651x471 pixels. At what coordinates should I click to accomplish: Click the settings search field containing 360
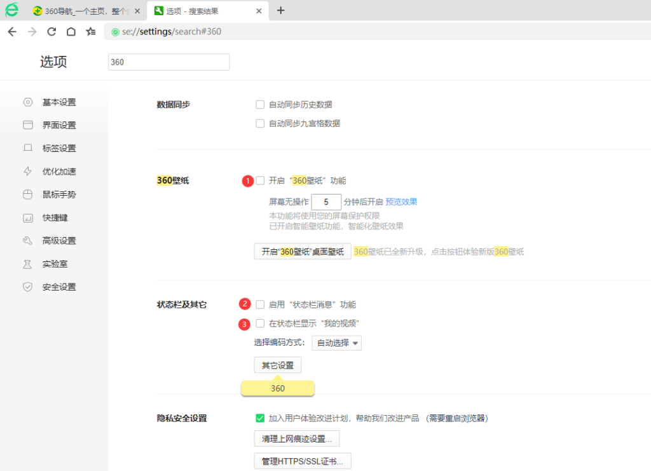[168, 62]
